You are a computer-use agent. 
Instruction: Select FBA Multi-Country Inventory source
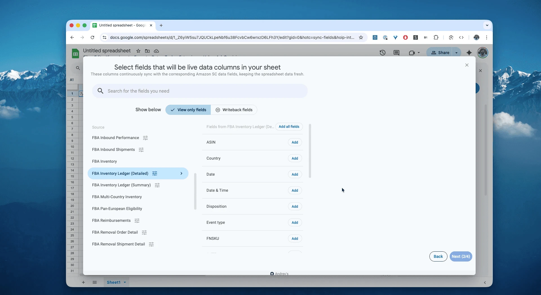(117, 197)
